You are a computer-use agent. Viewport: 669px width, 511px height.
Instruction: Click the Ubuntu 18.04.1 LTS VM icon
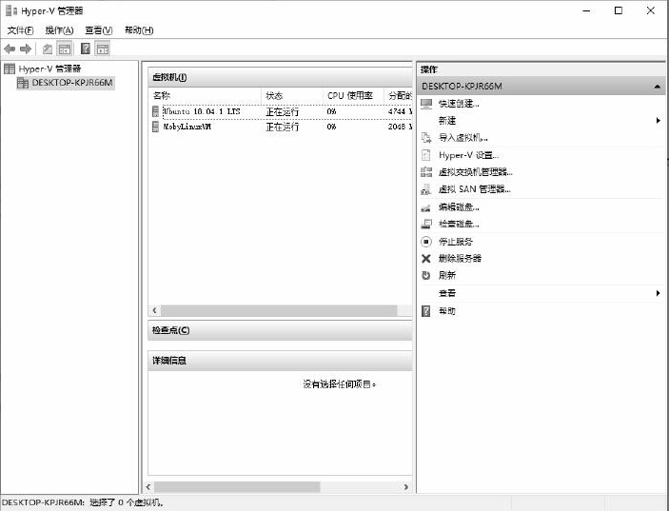point(156,111)
